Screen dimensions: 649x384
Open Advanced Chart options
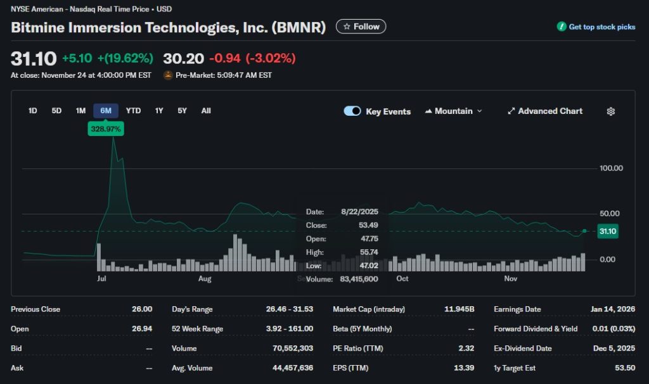pos(545,111)
